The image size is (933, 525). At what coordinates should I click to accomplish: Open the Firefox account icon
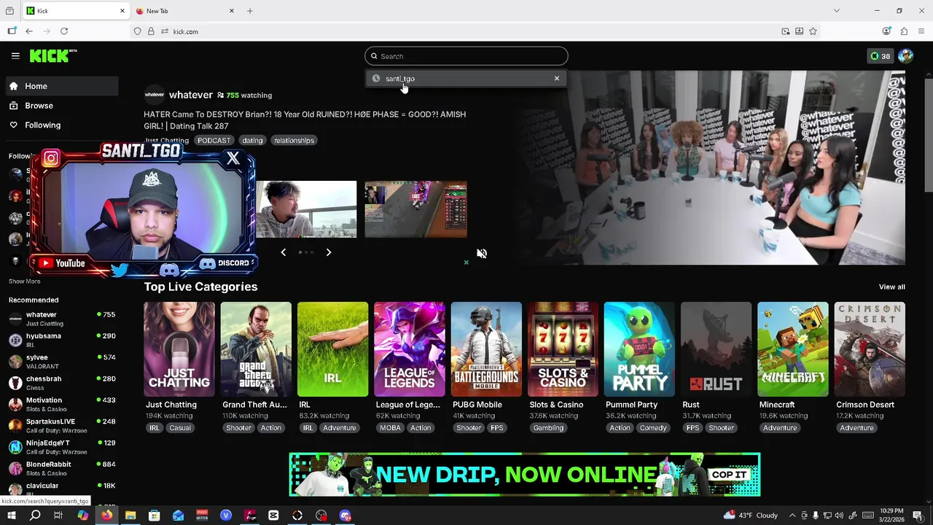pos(886,31)
